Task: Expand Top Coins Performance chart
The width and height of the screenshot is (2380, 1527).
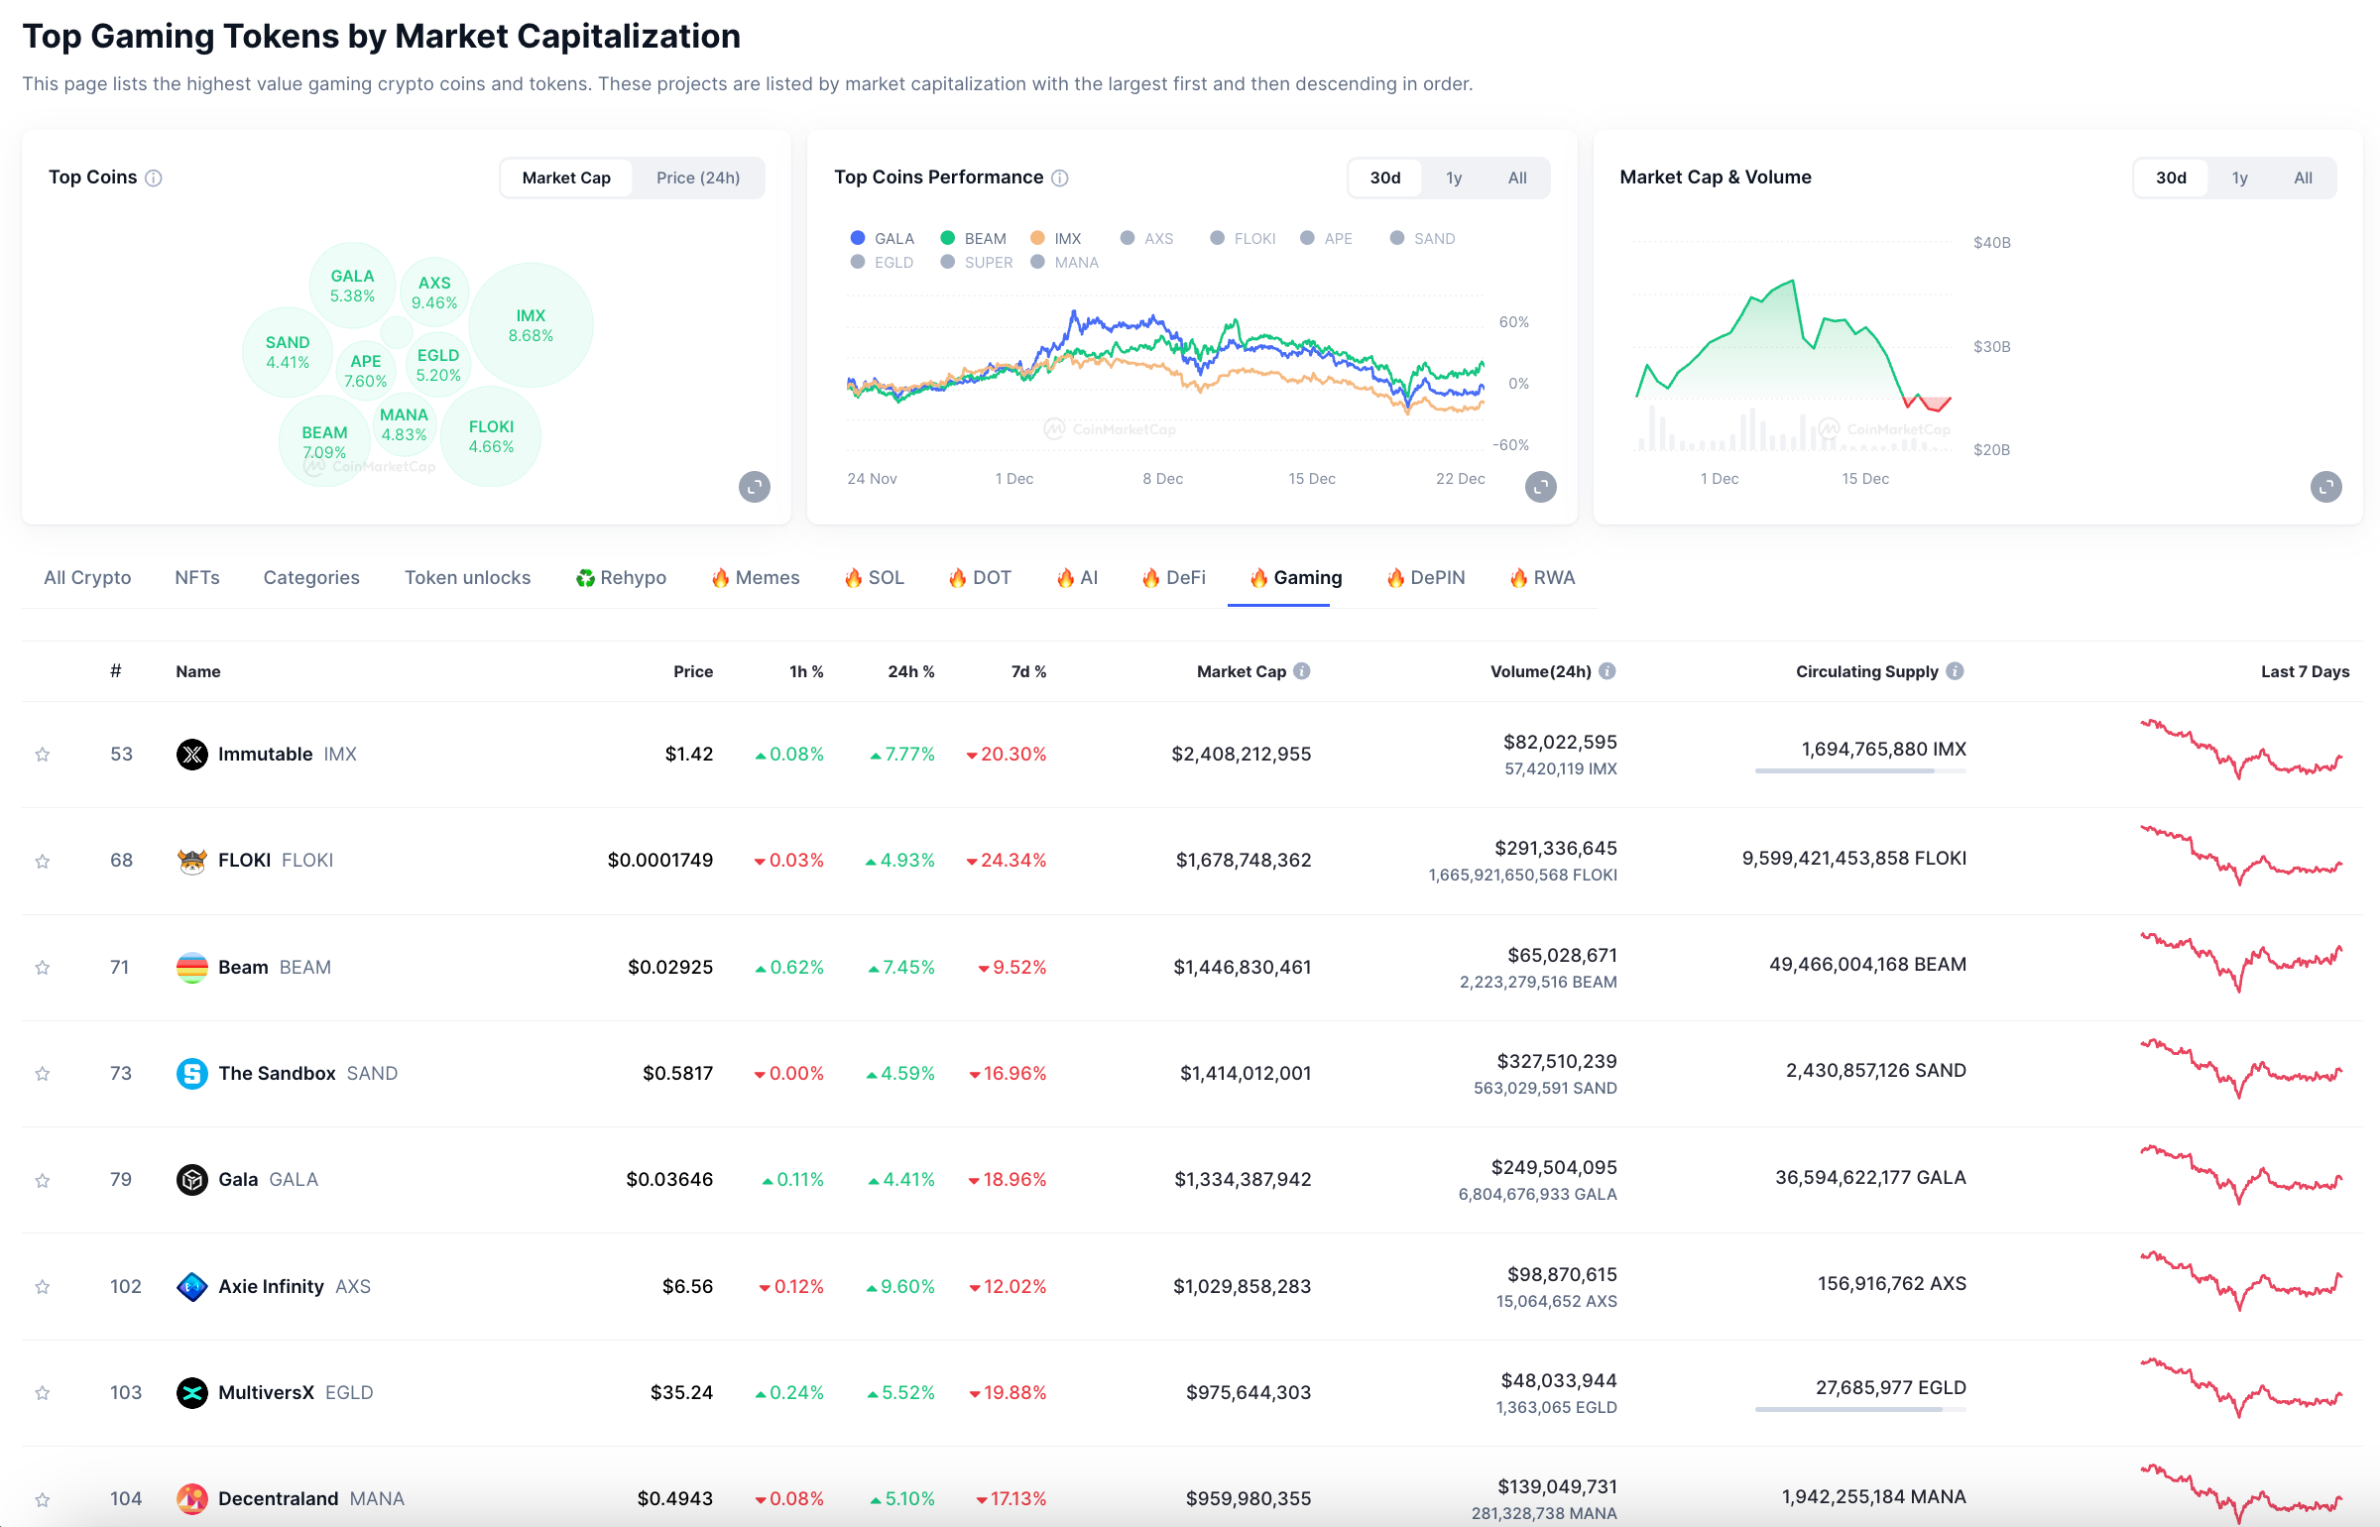Action: (x=1540, y=487)
